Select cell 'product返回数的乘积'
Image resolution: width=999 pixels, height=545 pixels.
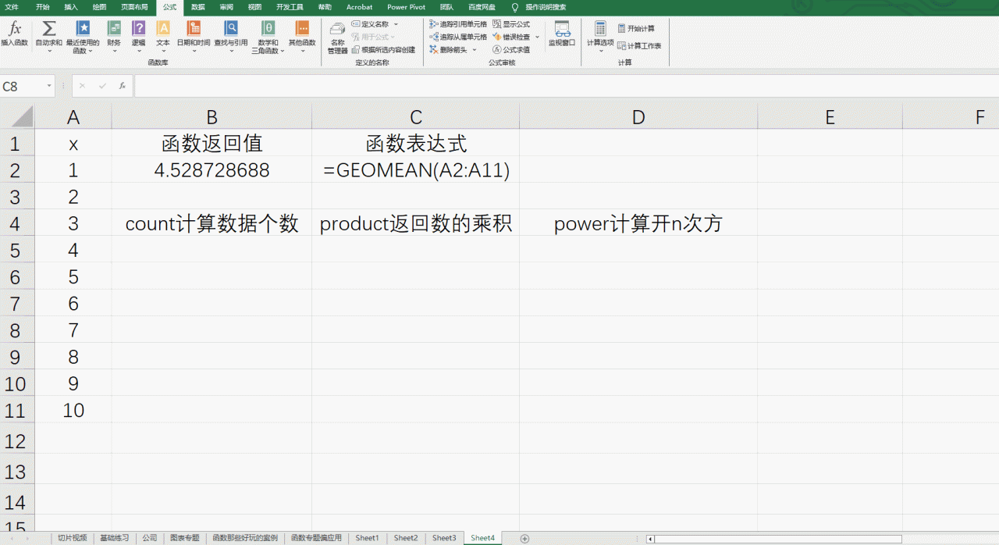416,224
